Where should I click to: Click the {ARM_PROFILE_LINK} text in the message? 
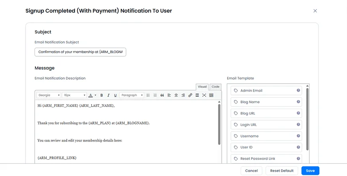[x=57, y=158]
